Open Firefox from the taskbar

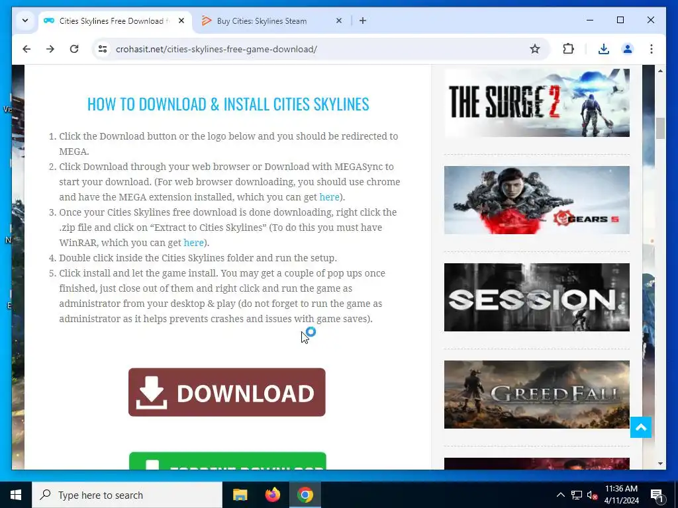point(272,495)
